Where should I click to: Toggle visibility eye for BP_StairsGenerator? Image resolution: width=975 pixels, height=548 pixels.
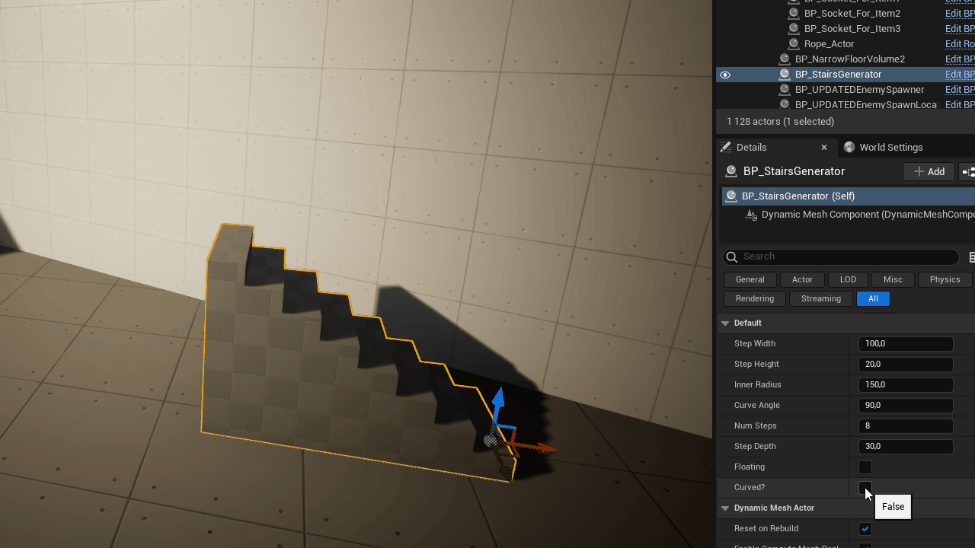(x=725, y=75)
